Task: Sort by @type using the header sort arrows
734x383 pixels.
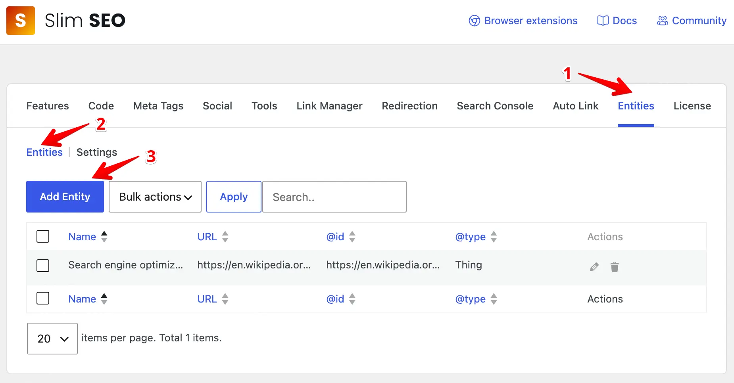Action: click(494, 237)
